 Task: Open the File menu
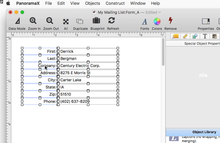tap(48, 3)
